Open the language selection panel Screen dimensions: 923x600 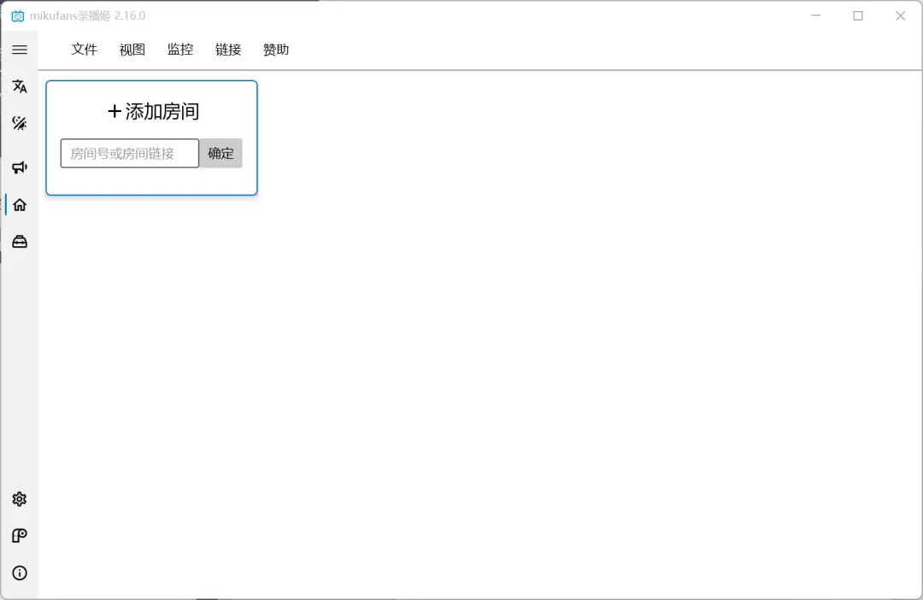[20, 86]
